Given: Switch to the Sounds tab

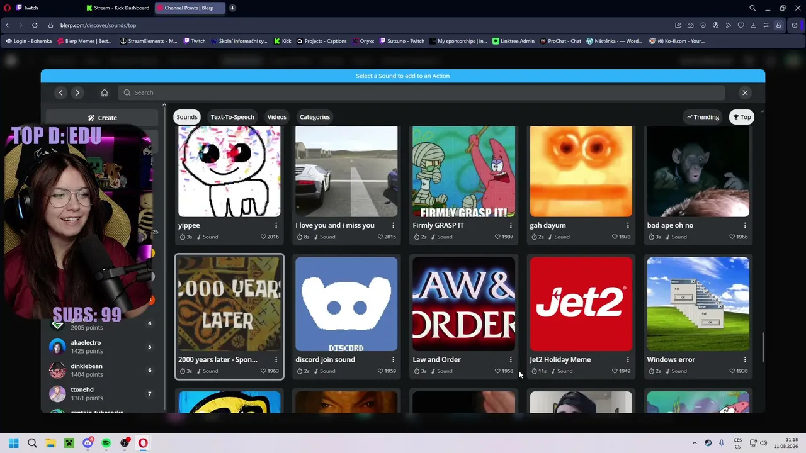Looking at the screenshot, I should pyautogui.click(x=187, y=117).
